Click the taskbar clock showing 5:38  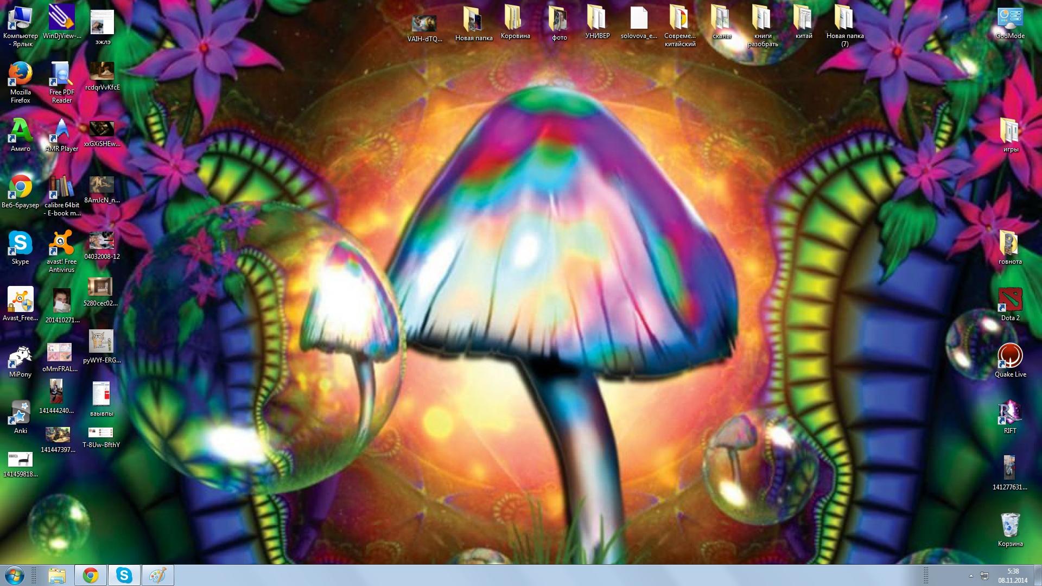point(1012,575)
